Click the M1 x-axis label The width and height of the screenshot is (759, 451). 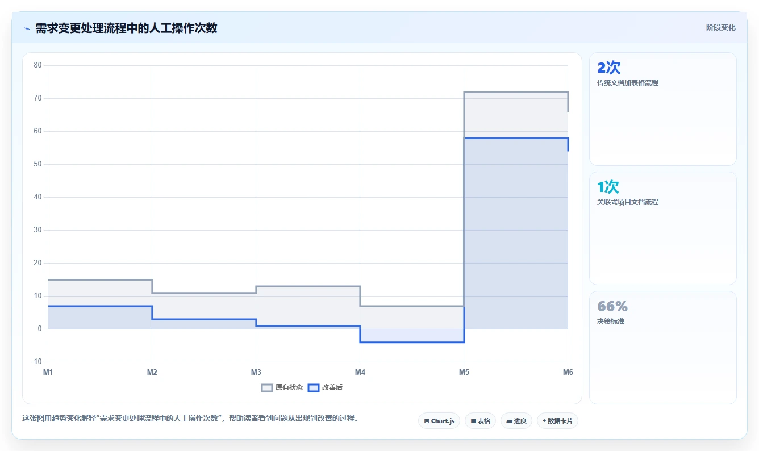[48, 372]
